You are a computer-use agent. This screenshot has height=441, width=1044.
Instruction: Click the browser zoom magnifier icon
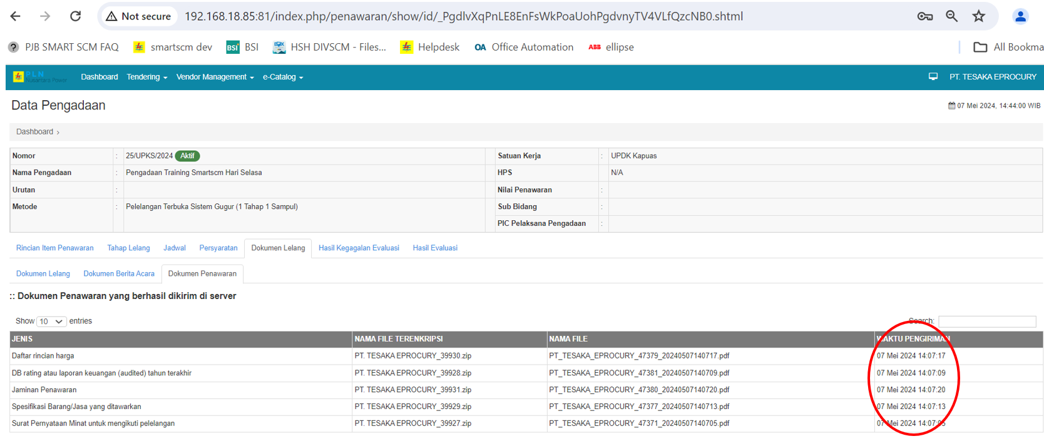click(951, 16)
